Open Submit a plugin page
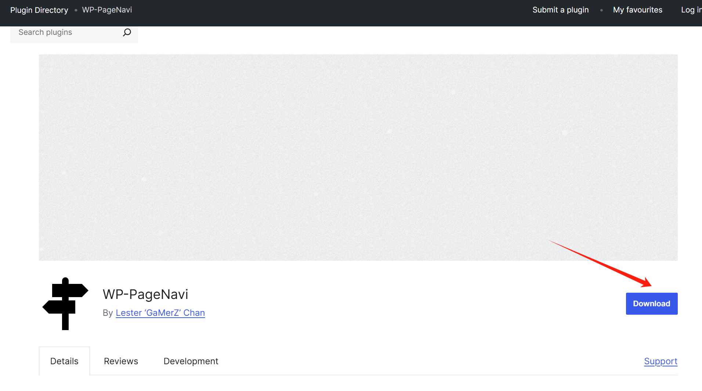The width and height of the screenshot is (702, 391). 560,10
